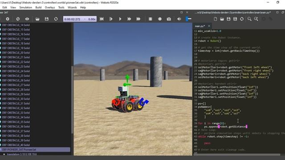
Task: Select DEF OBSTACLE_29 Solid node
Action: [16, 94]
